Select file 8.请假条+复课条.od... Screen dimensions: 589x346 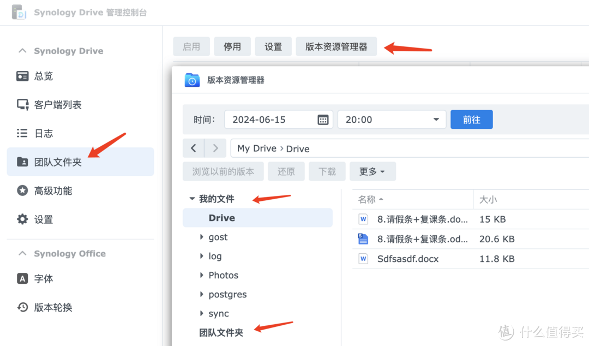pos(423,239)
